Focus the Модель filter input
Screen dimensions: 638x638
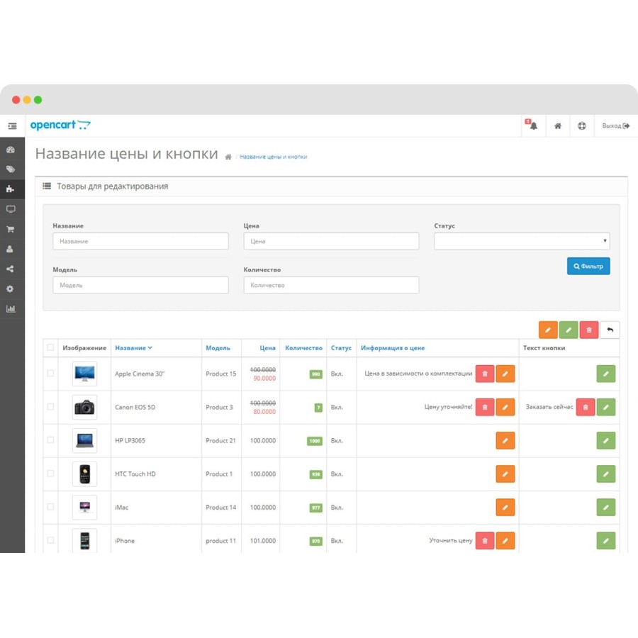(140, 285)
